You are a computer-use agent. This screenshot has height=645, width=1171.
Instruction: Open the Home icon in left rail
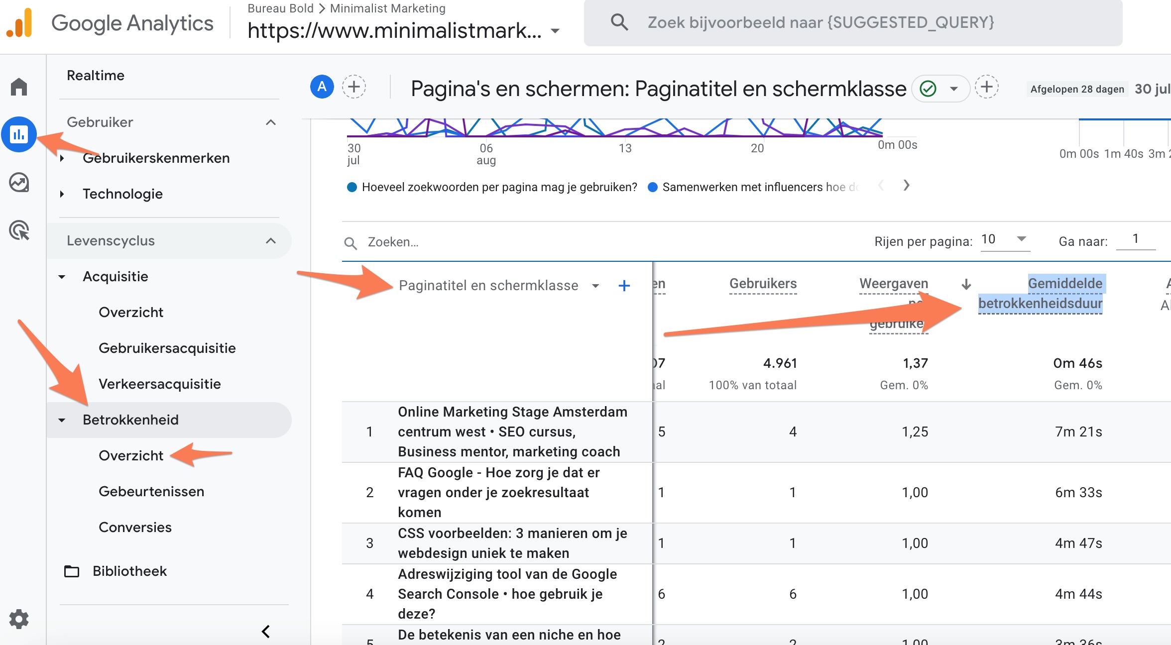[x=19, y=87]
